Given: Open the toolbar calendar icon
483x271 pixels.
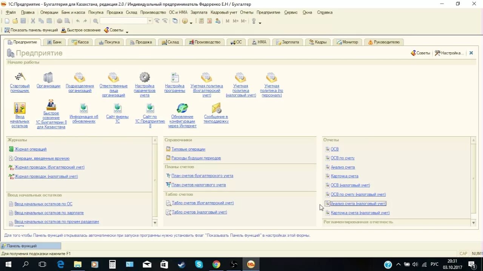Looking at the screenshot, I should (x=209, y=21).
